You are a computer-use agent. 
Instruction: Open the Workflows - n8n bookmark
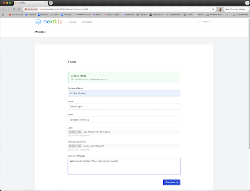coord(82,14)
